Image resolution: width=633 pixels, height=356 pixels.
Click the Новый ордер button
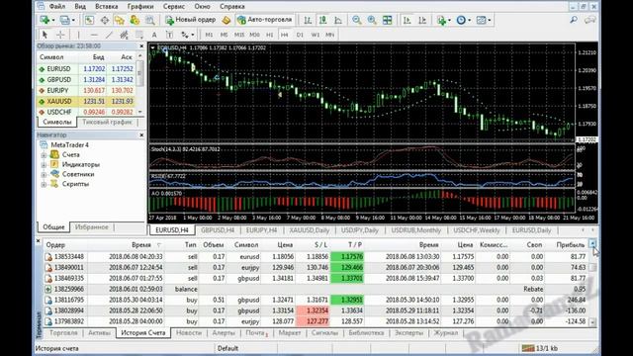point(190,20)
